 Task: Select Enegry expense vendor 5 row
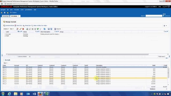click(x=85, y=77)
